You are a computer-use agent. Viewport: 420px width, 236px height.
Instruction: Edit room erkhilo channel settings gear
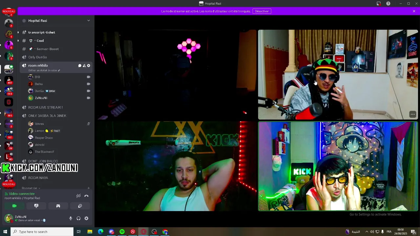89,66
